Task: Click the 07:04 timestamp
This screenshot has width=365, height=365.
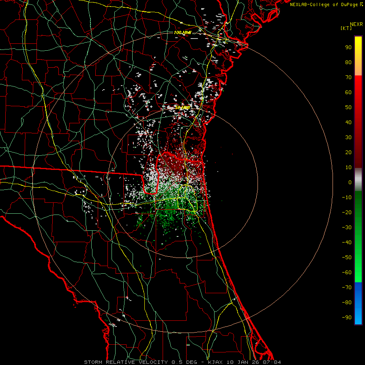Action: pos(272,362)
